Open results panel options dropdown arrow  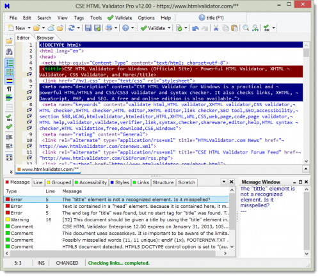tap(224, 182)
